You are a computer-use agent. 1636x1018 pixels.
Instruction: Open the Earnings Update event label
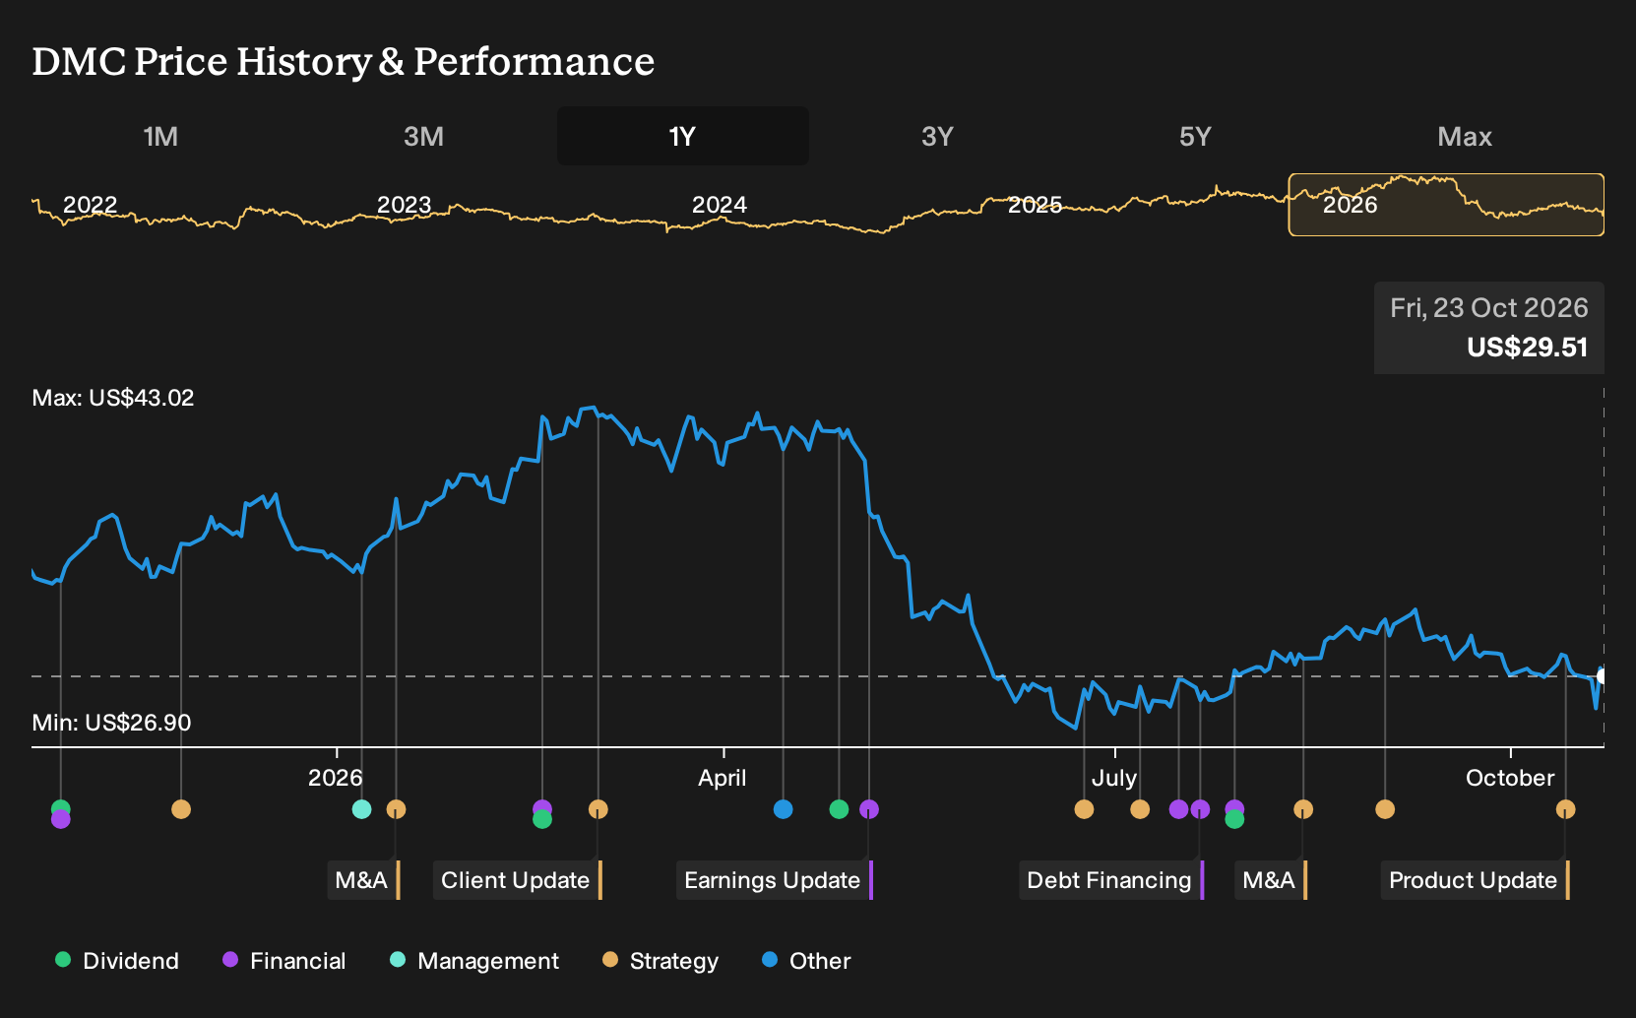tap(775, 880)
